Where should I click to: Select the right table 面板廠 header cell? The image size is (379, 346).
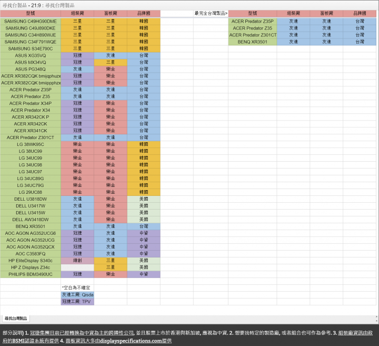[326, 13]
